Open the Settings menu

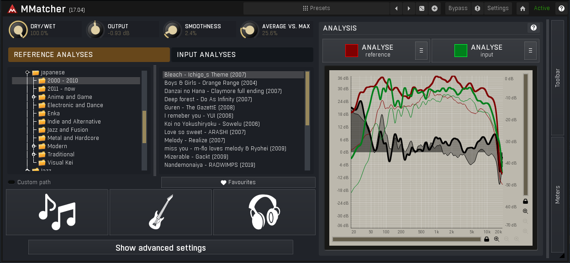pos(498,8)
